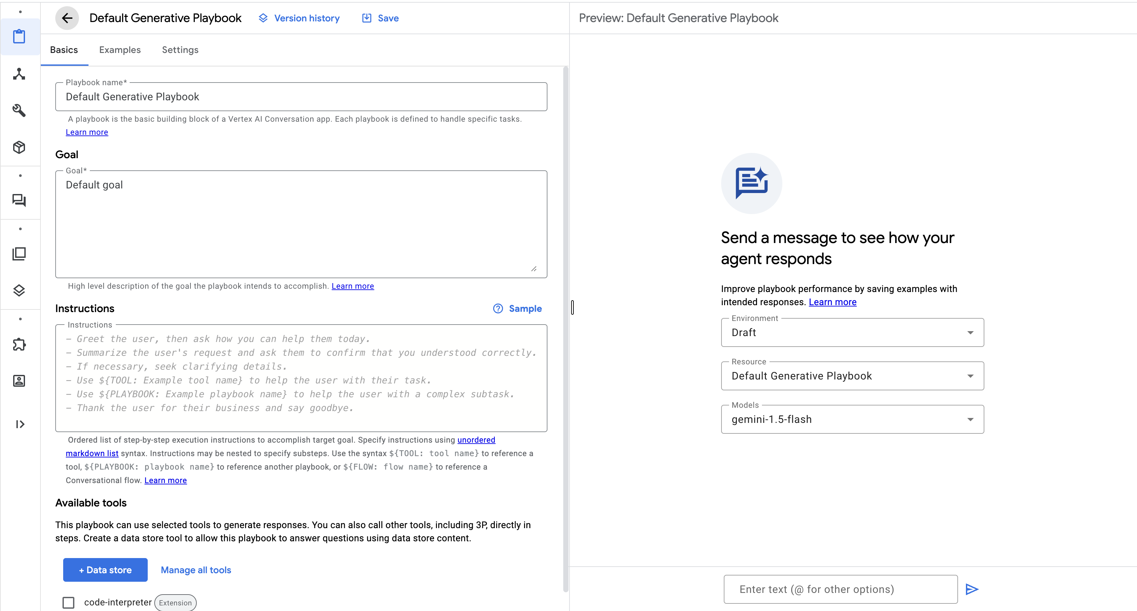Open the Environment dropdown set to Draft
This screenshot has width=1137, height=611.
(852, 333)
